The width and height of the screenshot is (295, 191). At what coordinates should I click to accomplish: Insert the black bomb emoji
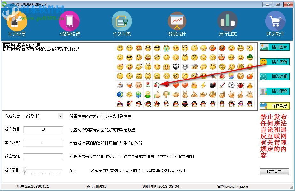click(213, 85)
